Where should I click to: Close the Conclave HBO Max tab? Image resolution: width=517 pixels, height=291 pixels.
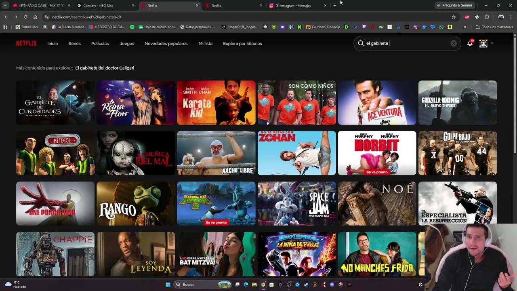coord(133,6)
